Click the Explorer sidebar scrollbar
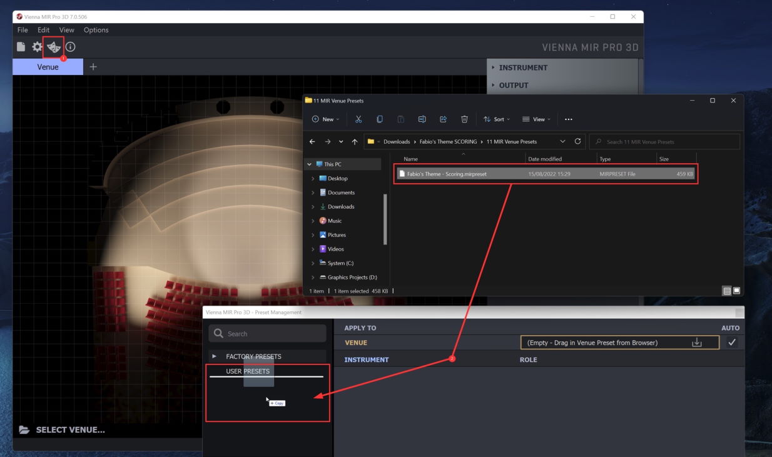 tap(385, 219)
